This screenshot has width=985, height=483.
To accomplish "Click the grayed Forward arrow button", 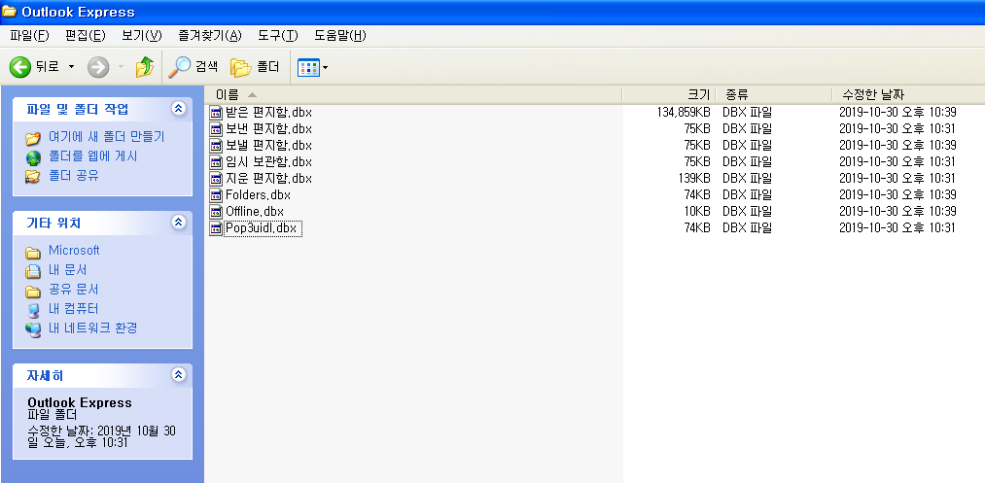I will (98, 67).
